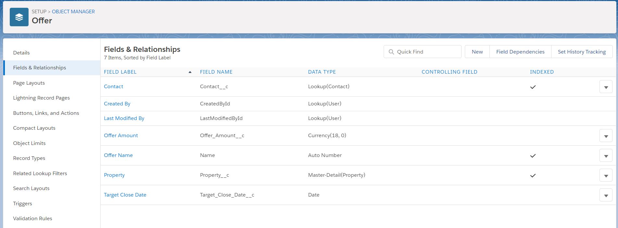618x228 pixels.
Task: Click the Indexed checkmark for Property
Action: [x=533, y=175]
